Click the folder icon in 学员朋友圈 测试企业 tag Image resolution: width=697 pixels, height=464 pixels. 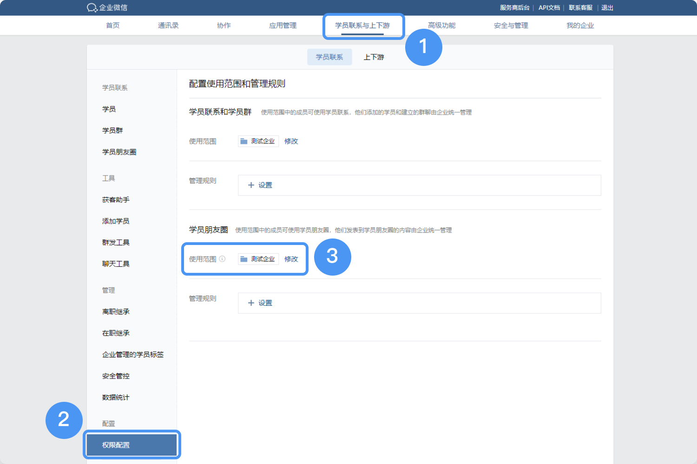[244, 259]
